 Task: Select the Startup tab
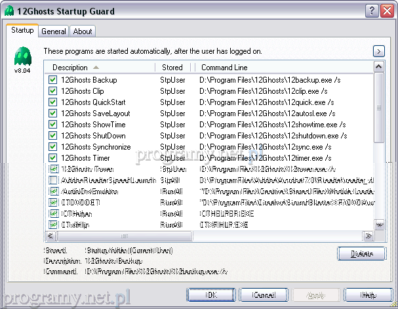pos(22,30)
